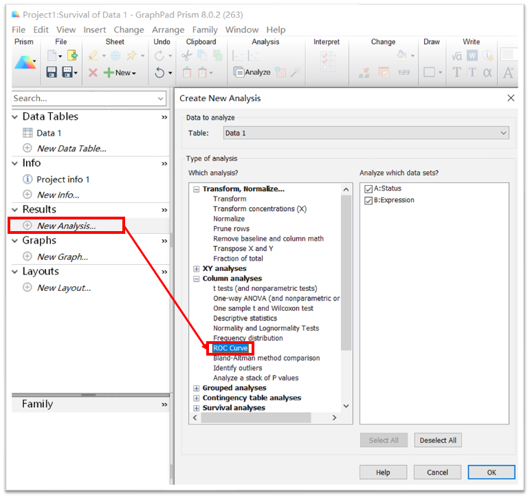
Task: Close the Create New Analysis dialog
Action: pyautogui.click(x=511, y=98)
